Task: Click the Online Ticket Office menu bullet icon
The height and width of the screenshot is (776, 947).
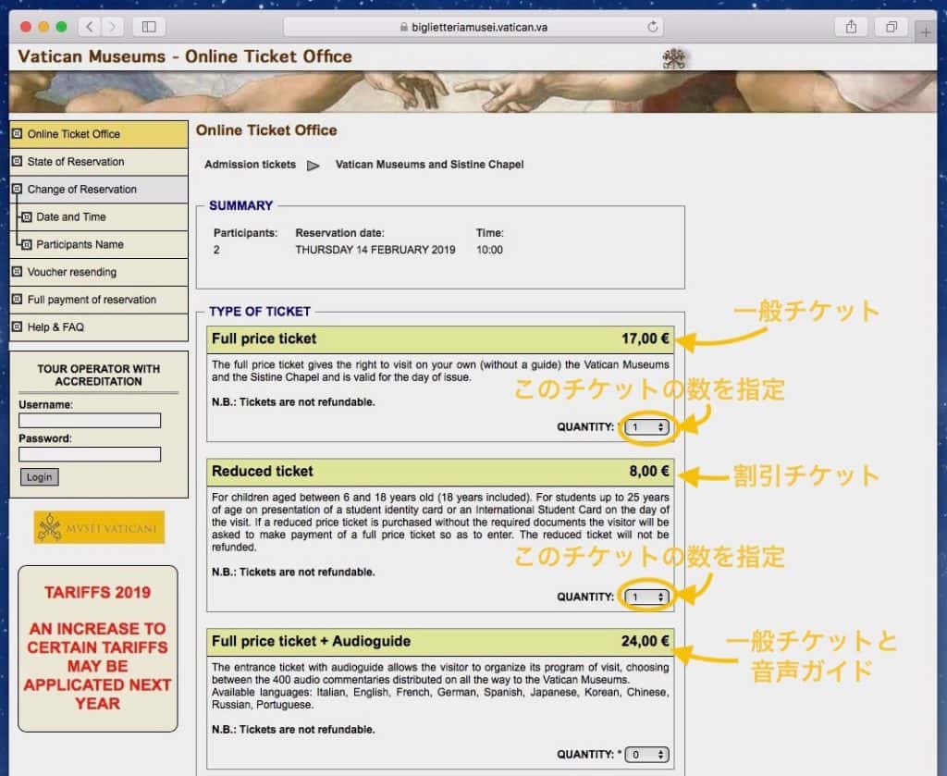Action: point(18,133)
